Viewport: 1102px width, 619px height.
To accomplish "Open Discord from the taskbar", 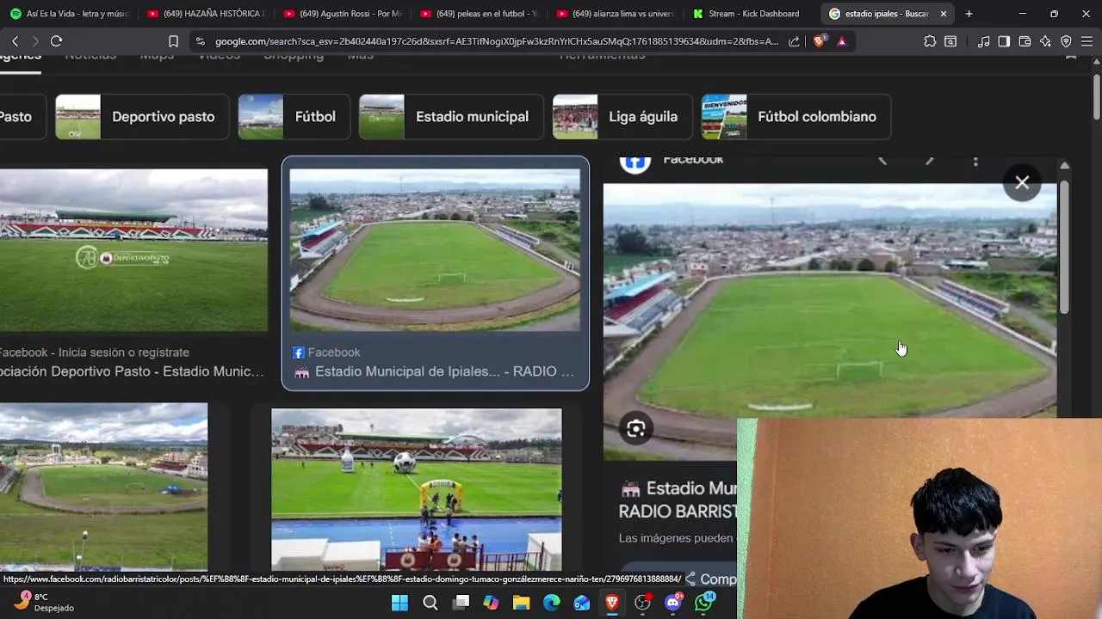I will click(673, 603).
